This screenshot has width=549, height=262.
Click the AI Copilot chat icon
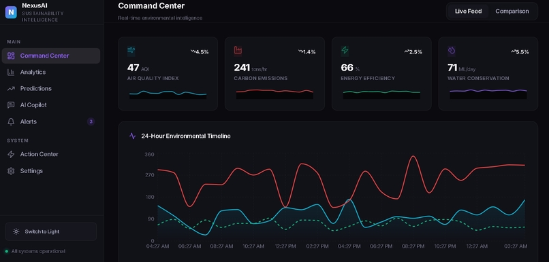11,105
